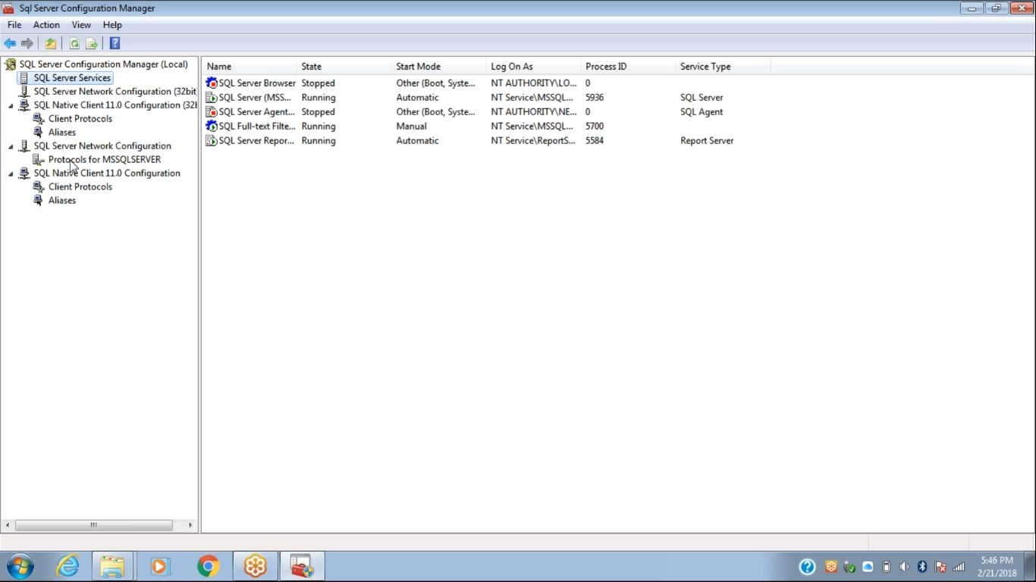
Task: Select Aliases under the 32bit Native Client node
Action: (x=62, y=133)
